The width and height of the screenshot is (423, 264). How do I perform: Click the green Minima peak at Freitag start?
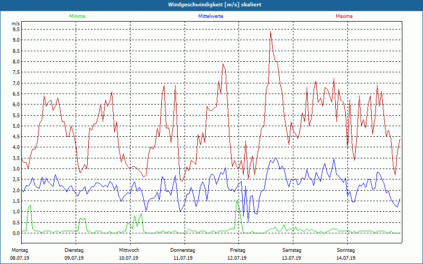click(237, 201)
